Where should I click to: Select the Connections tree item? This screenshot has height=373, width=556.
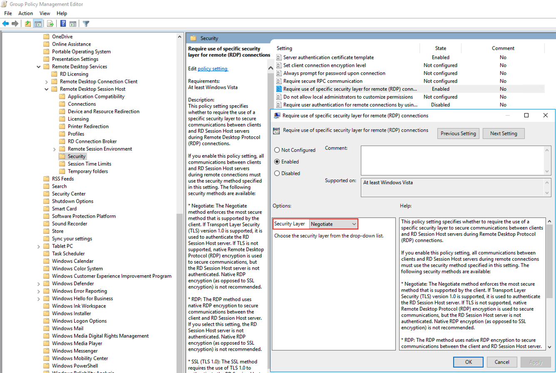(82, 104)
